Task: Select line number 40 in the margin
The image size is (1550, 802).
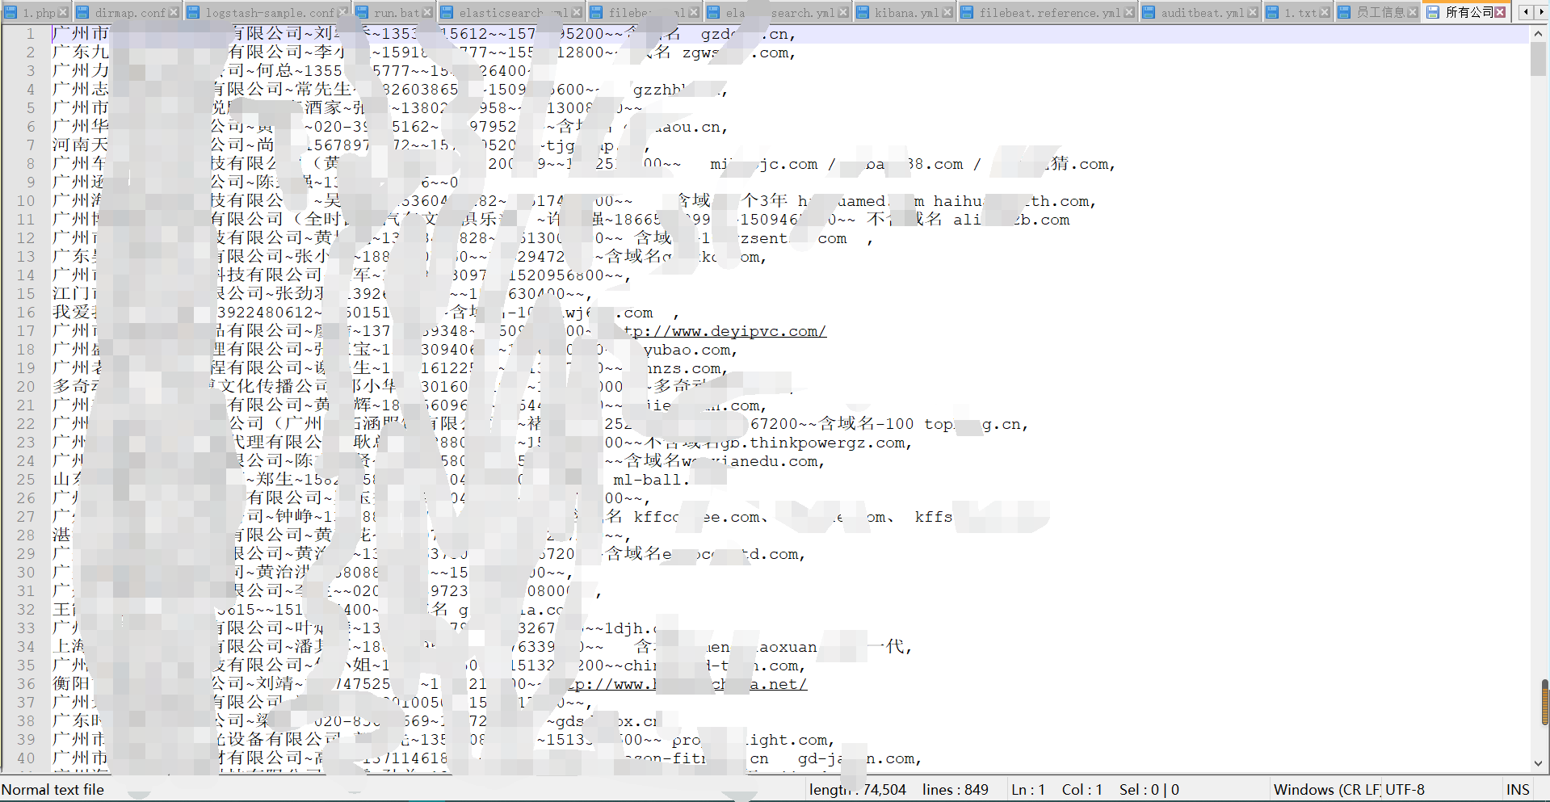Action: (26, 758)
